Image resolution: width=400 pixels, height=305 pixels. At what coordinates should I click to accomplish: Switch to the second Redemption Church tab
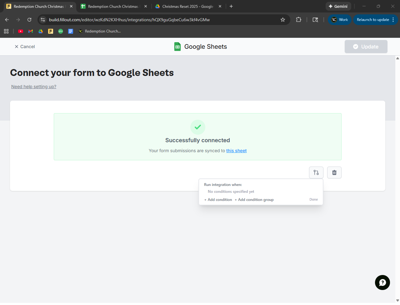tap(113, 6)
